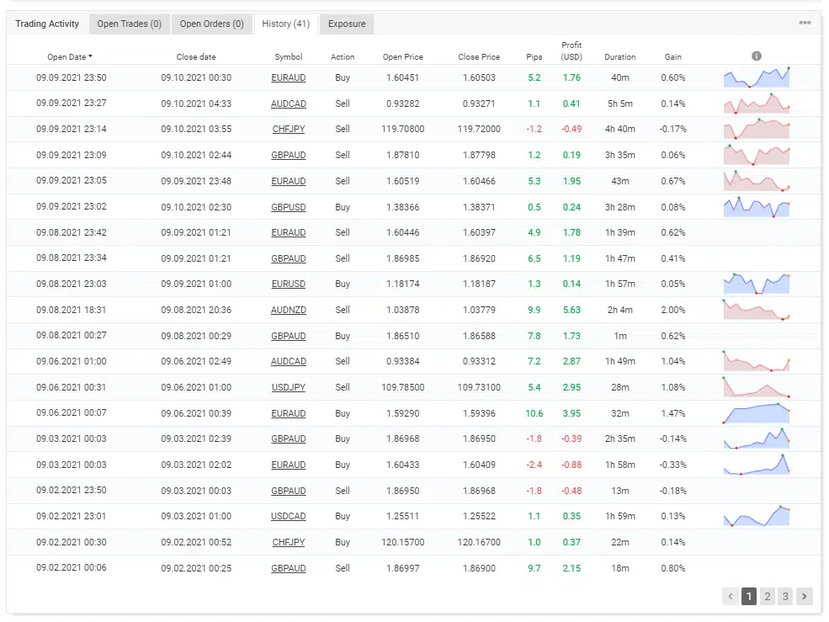The width and height of the screenshot is (829, 622).
Task: Open USDCAD symbol link
Action: [x=289, y=516]
